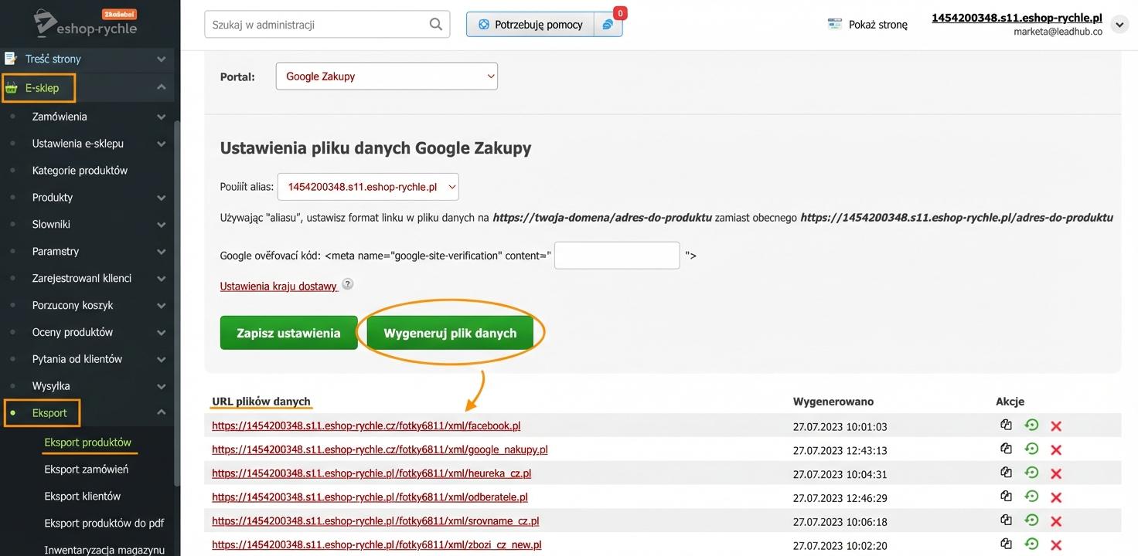Open the chat messages icon with badge
1138x556 pixels.
pos(608,24)
